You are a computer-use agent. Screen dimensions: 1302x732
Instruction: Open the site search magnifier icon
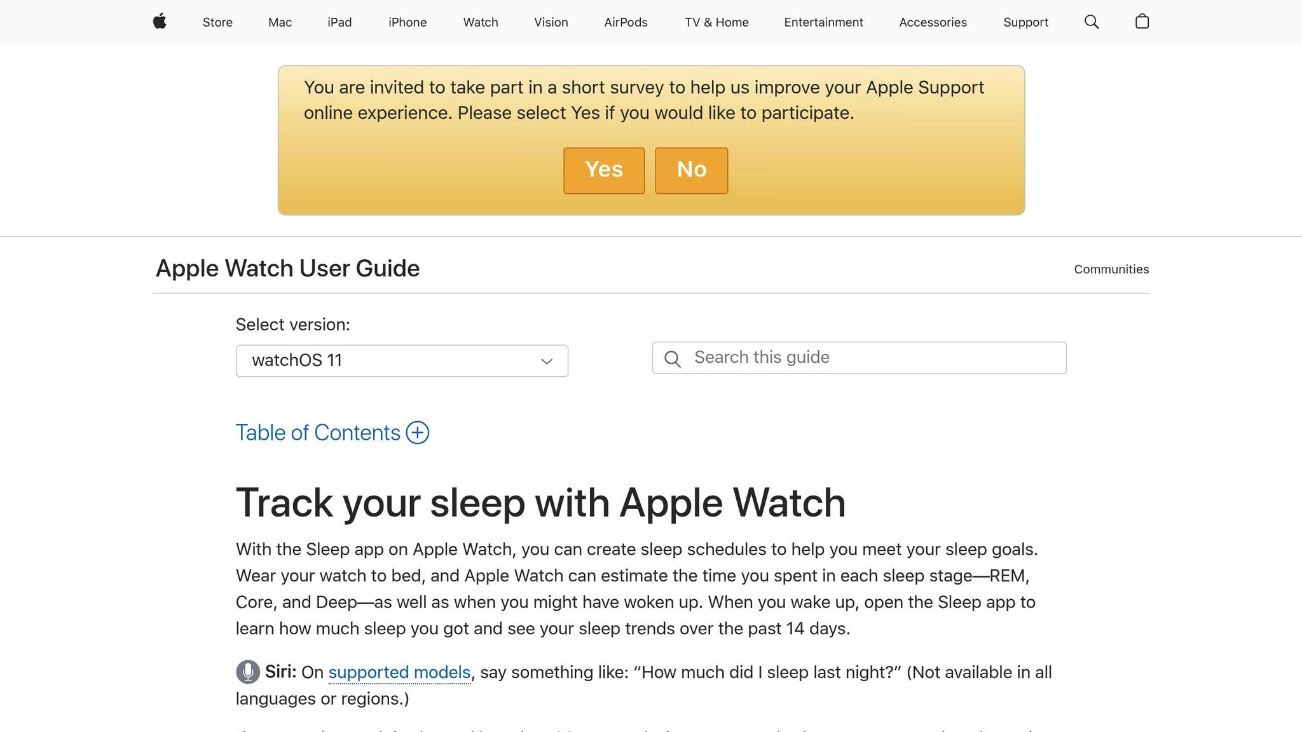pyautogui.click(x=1092, y=22)
